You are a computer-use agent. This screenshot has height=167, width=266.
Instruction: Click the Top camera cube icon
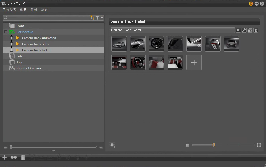tap(12, 62)
